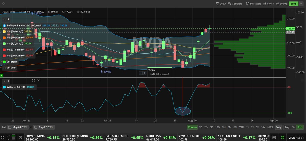
Task: Select the crosshair cursor tool
Action: (4, 4)
